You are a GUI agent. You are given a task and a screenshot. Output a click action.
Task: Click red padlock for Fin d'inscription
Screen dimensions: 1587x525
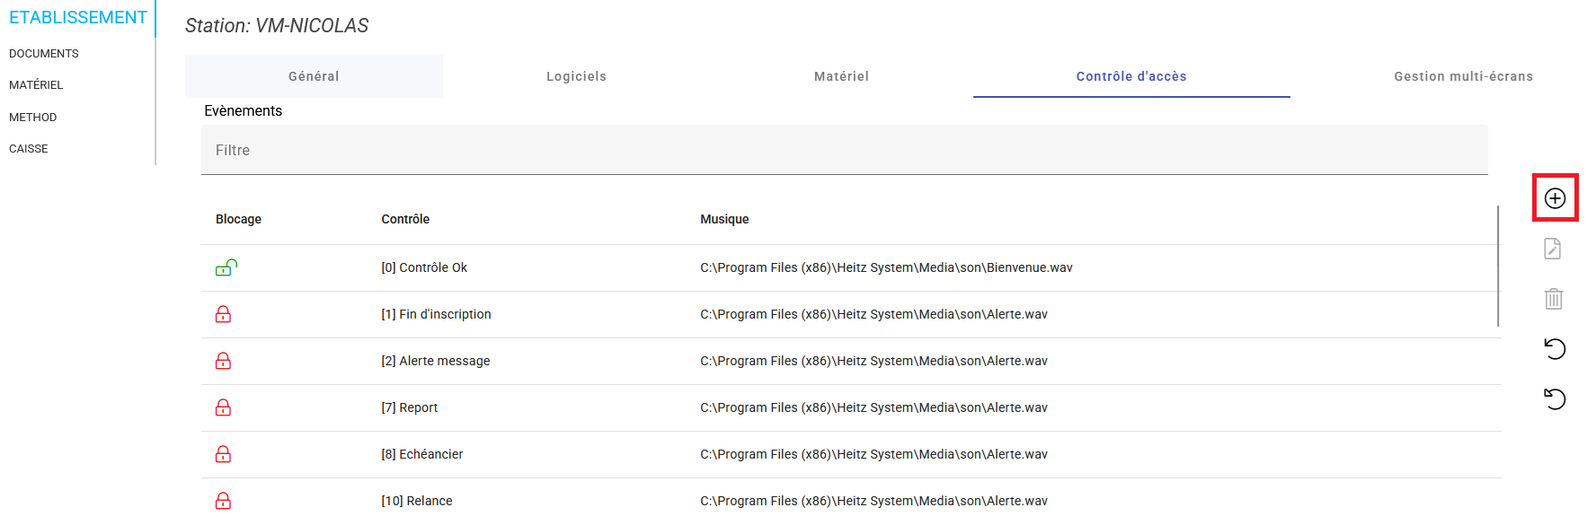[224, 314]
